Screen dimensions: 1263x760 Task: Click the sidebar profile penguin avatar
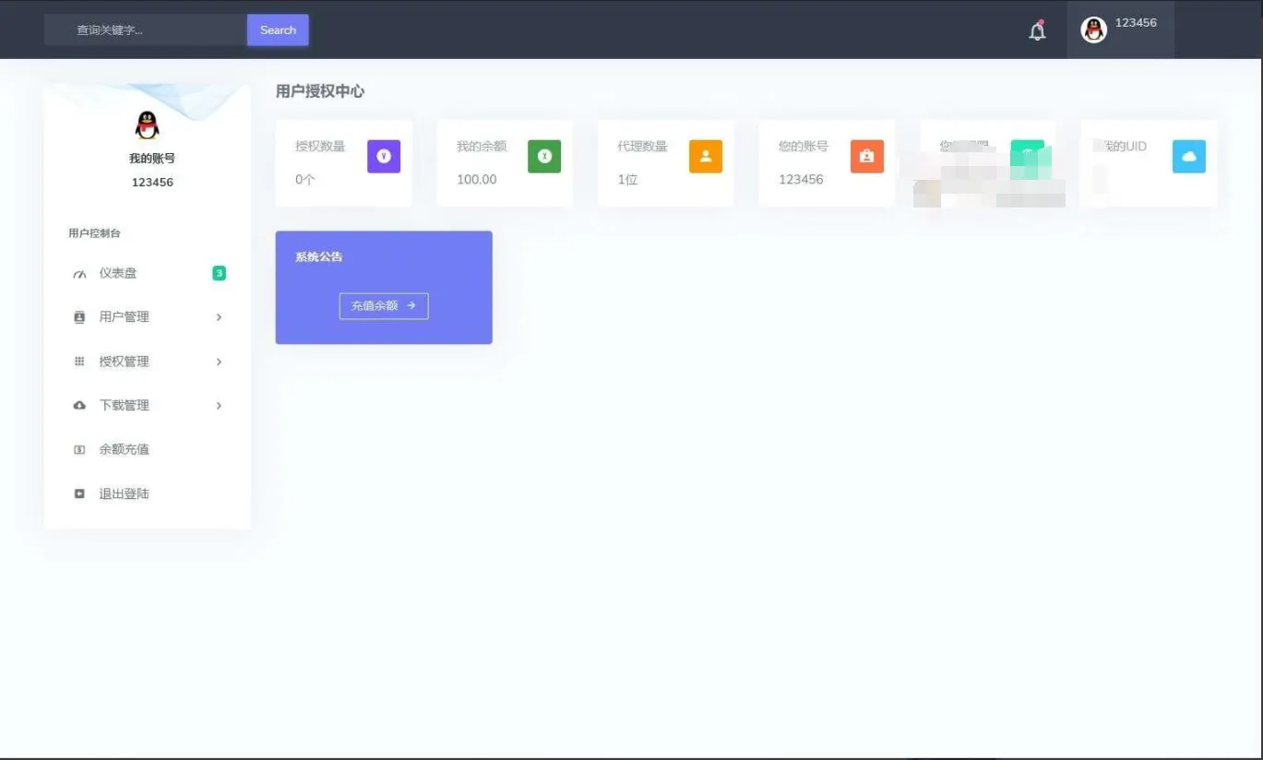(x=147, y=125)
